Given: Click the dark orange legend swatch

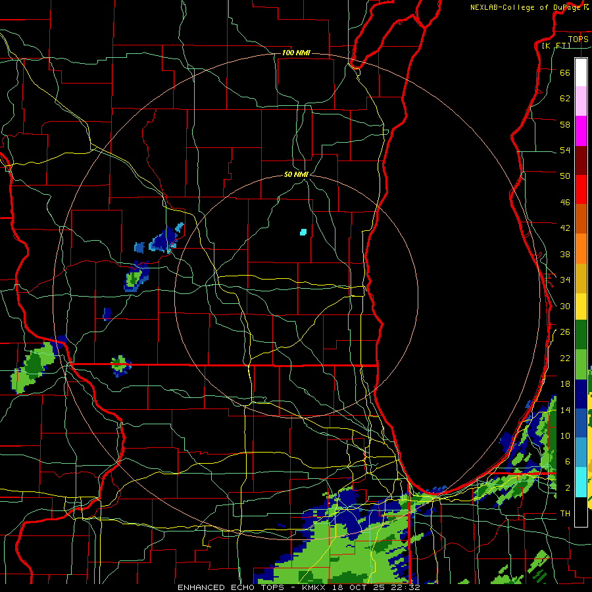Looking at the screenshot, I should (x=581, y=219).
